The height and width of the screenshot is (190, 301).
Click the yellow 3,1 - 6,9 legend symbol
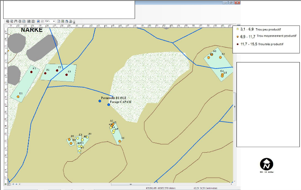point(238,30)
